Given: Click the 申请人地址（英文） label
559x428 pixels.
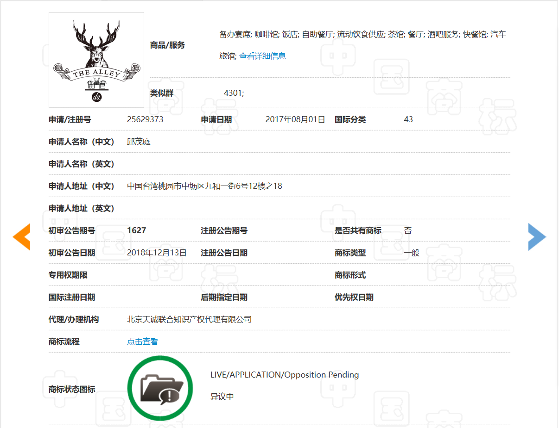Looking at the screenshot, I should click(82, 208).
